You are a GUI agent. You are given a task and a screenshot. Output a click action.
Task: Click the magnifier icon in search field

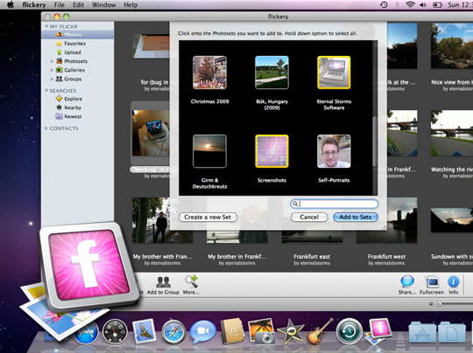tap(295, 204)
